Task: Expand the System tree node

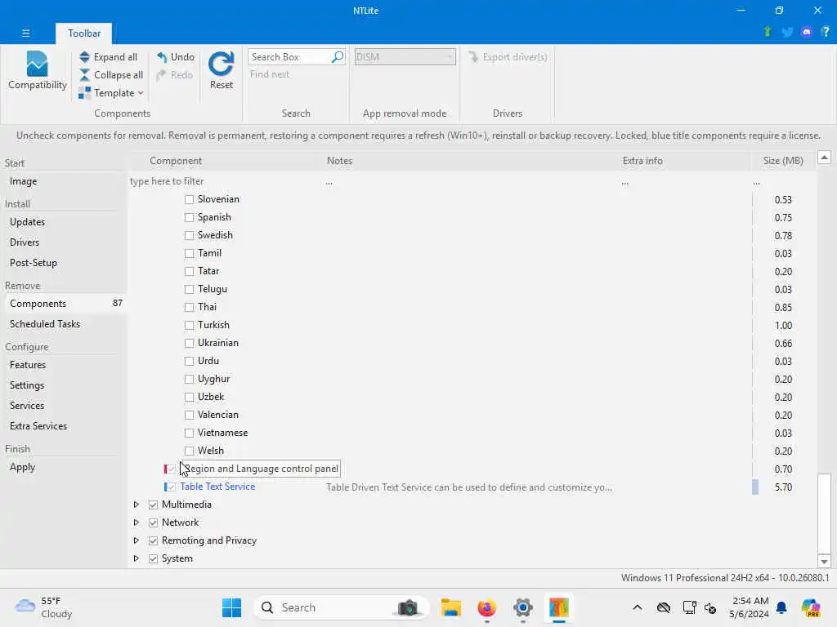Action: click(x=137, y=558)
